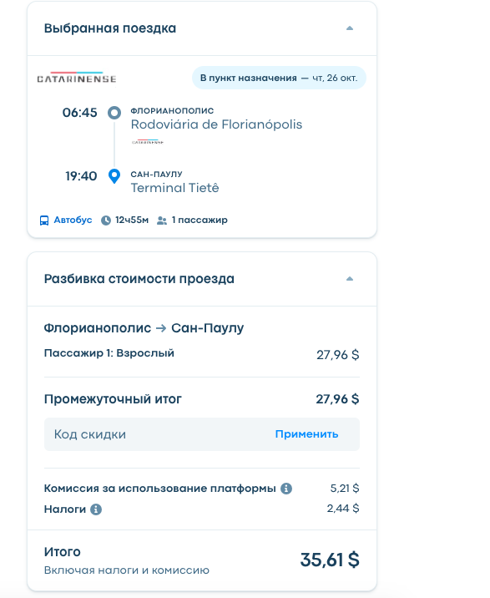Click Применить to apply discount code
The image size is (490, 598).
306,434
